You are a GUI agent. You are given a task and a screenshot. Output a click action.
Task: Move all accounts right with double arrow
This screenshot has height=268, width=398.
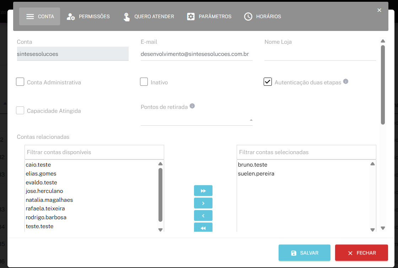pyautogui.click(x=203, y=191)
